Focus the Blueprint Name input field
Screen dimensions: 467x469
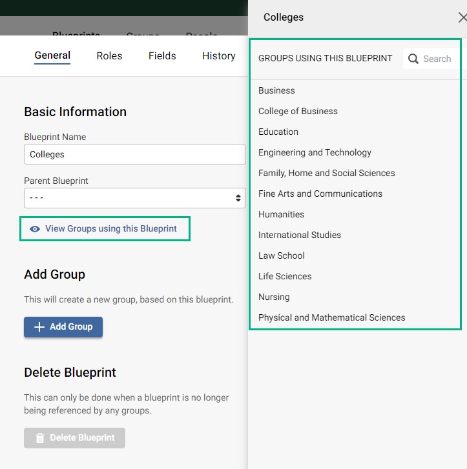134,154
